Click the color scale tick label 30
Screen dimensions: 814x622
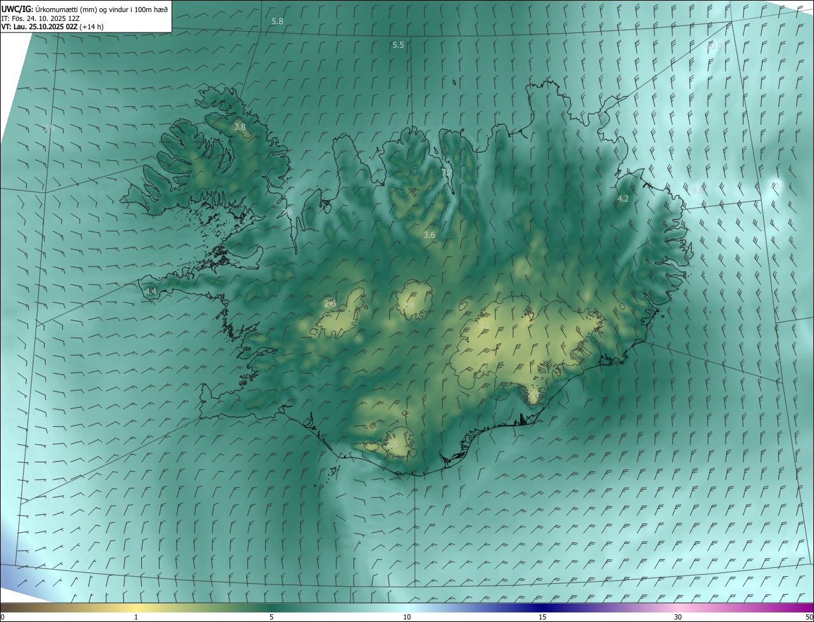[678, 618]
